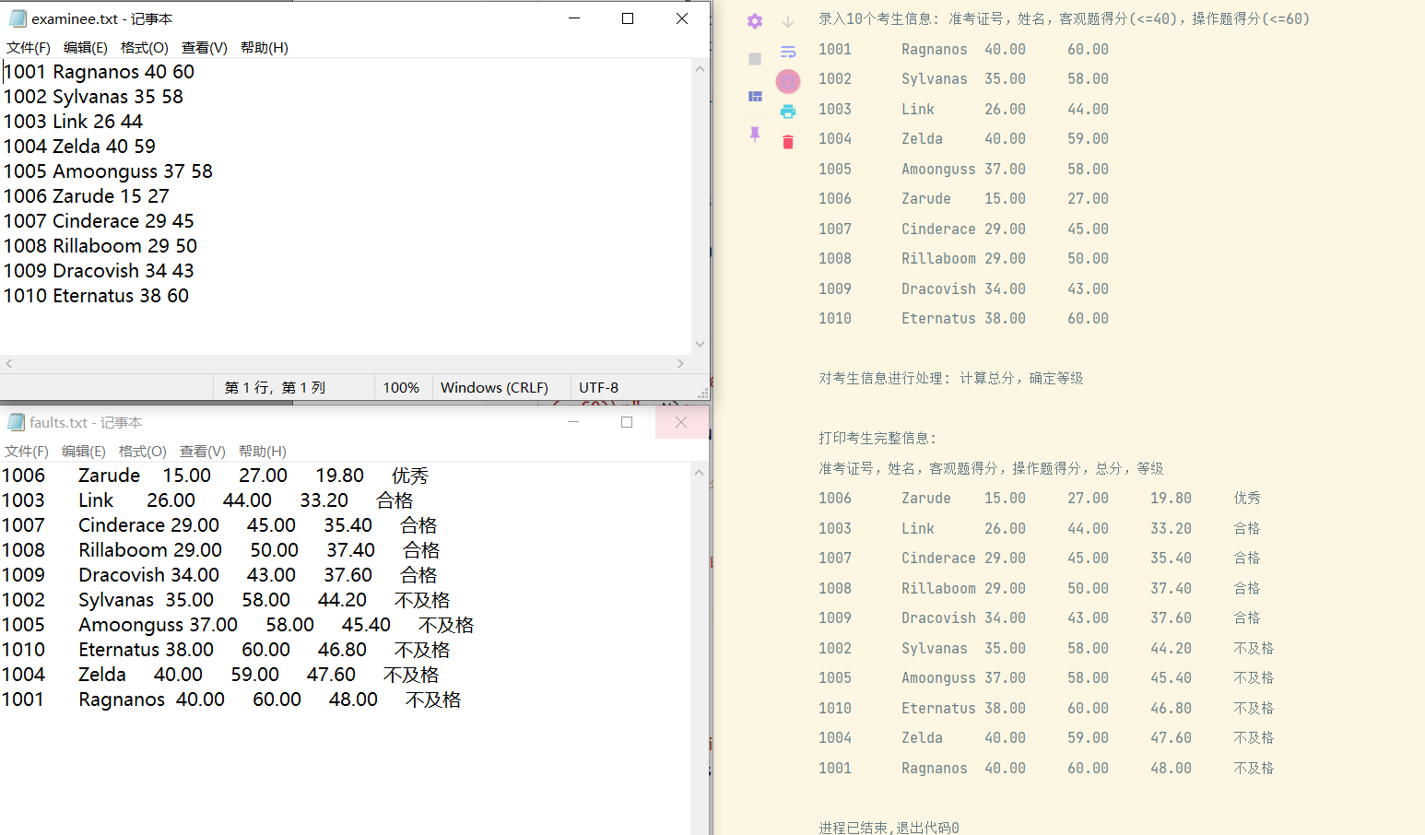This screenshot has width=1425, height=835.
Task: Close the examinee.txt Notepad window
Action: coord(682,18)
